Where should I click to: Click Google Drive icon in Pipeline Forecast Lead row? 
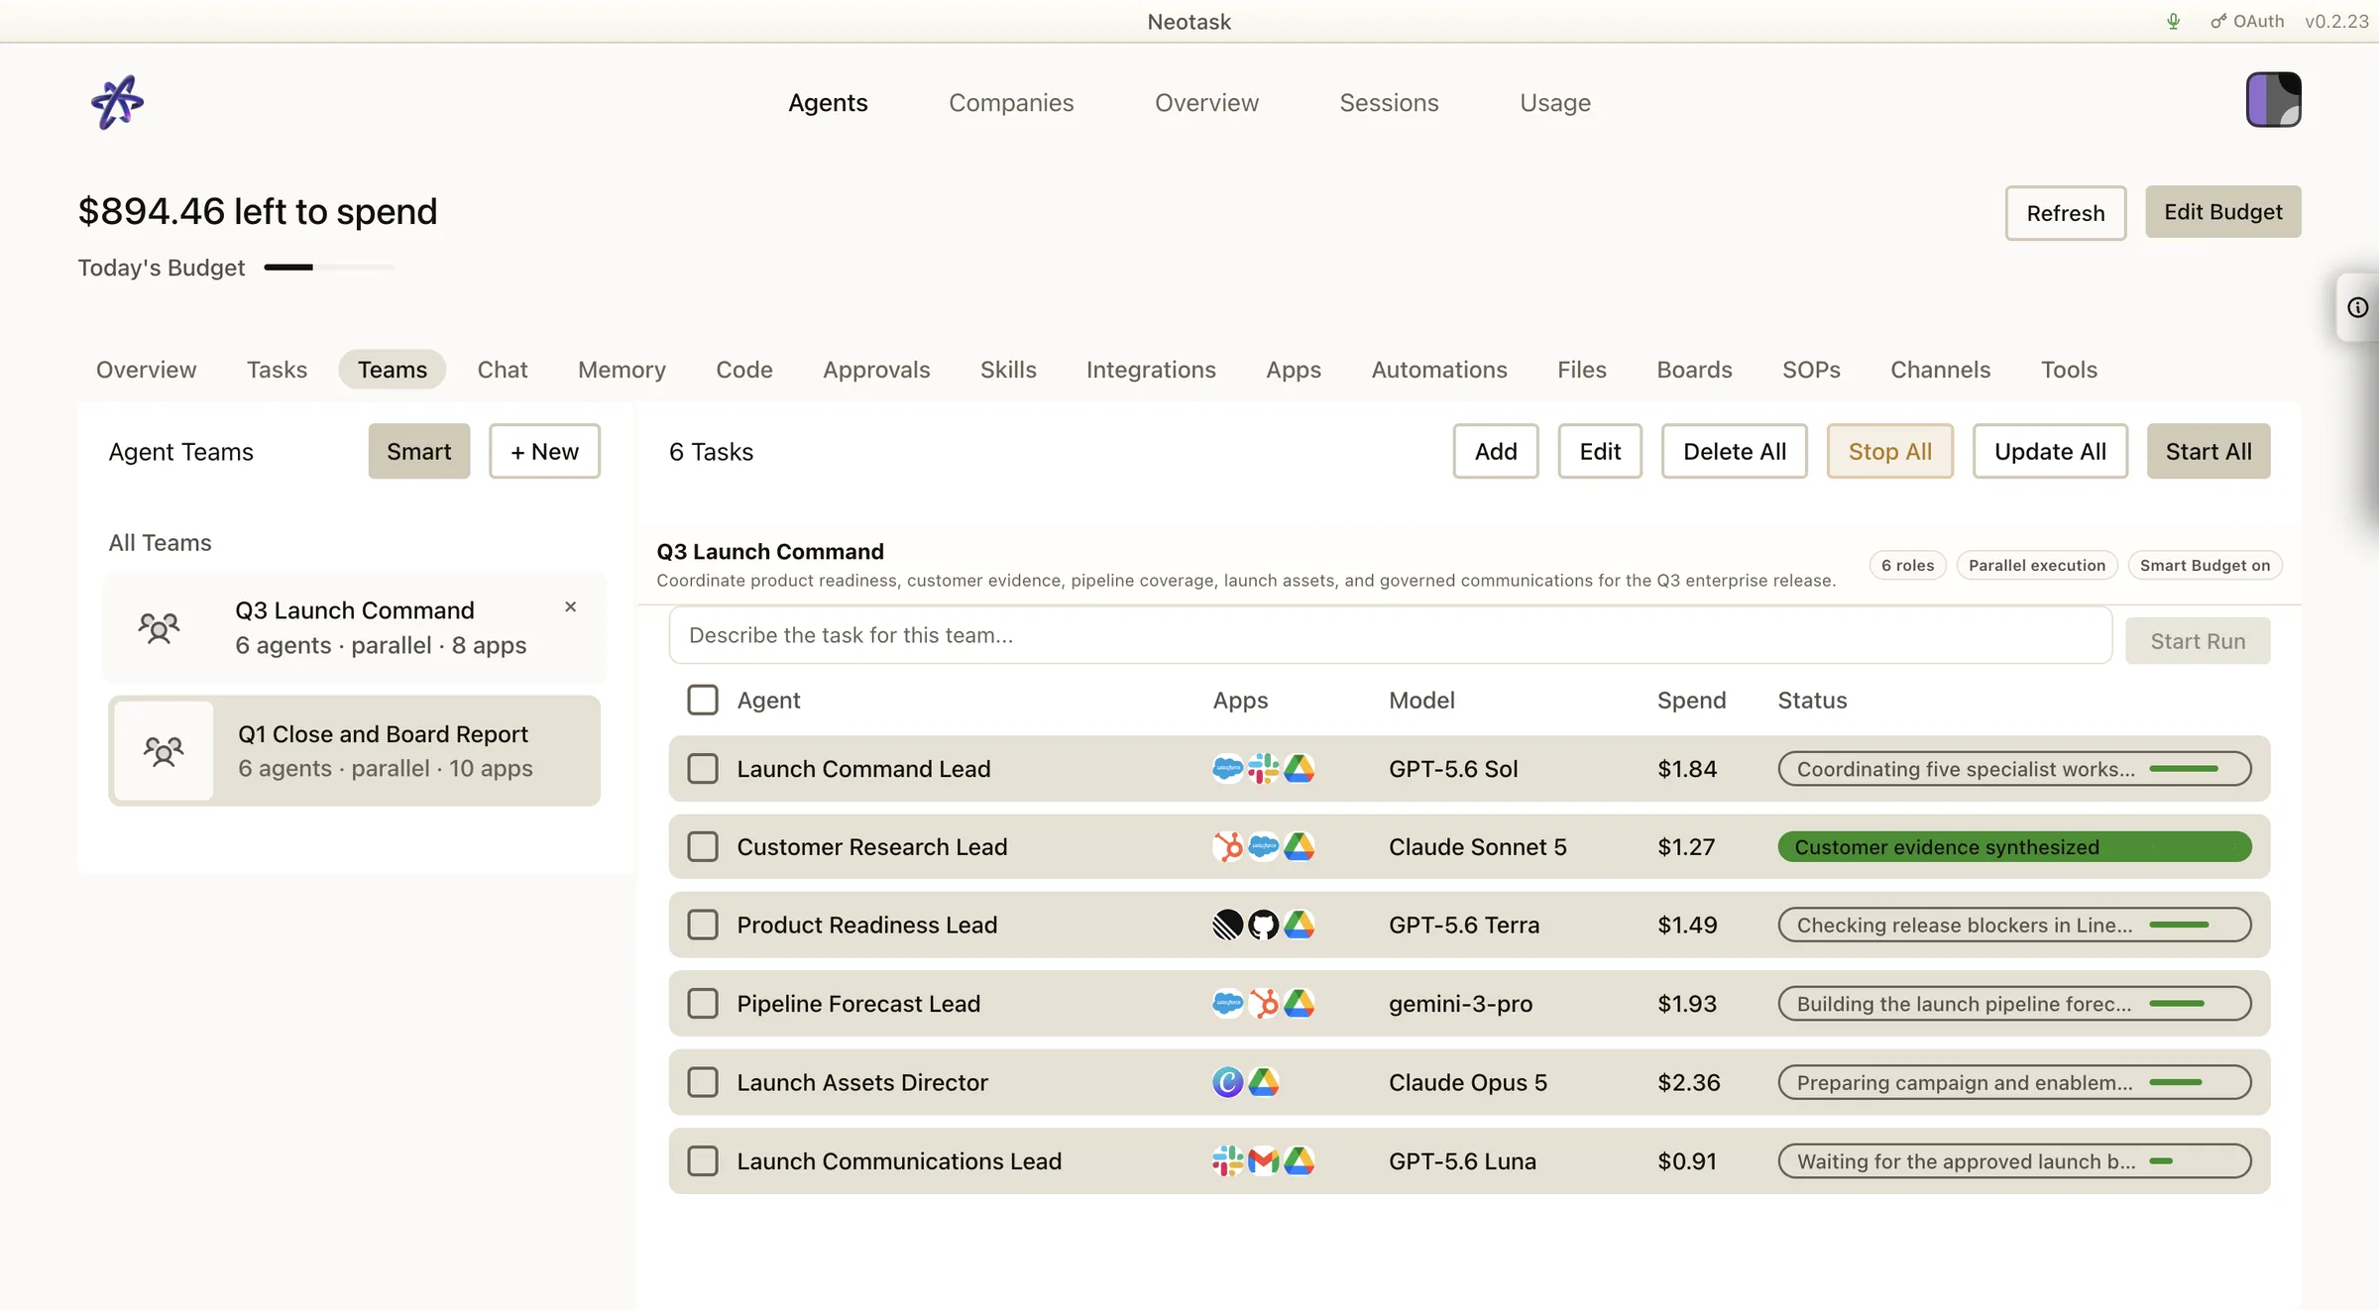(1299, 1003)
